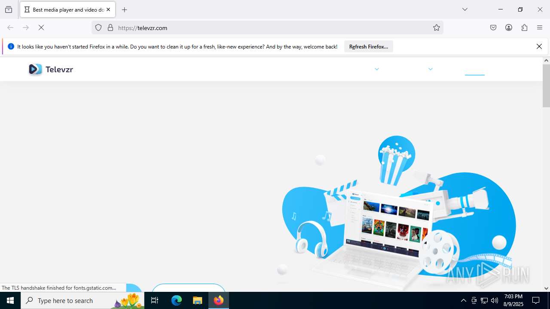Open Extensions puzzle icon
The width and height of the screenshot is (550, 309).
(x=524, y=27)
